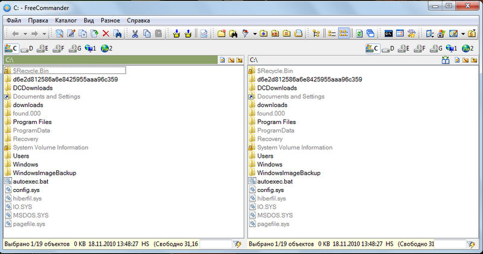Open the Справка menu

138,20
